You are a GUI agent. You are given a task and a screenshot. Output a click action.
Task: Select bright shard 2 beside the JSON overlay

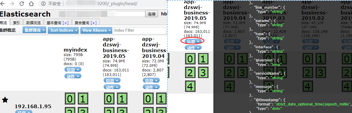(190, 73)
